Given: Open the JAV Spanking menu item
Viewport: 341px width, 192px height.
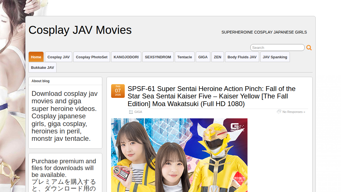Looking at the screenshot, I should (x=275, y=57).
